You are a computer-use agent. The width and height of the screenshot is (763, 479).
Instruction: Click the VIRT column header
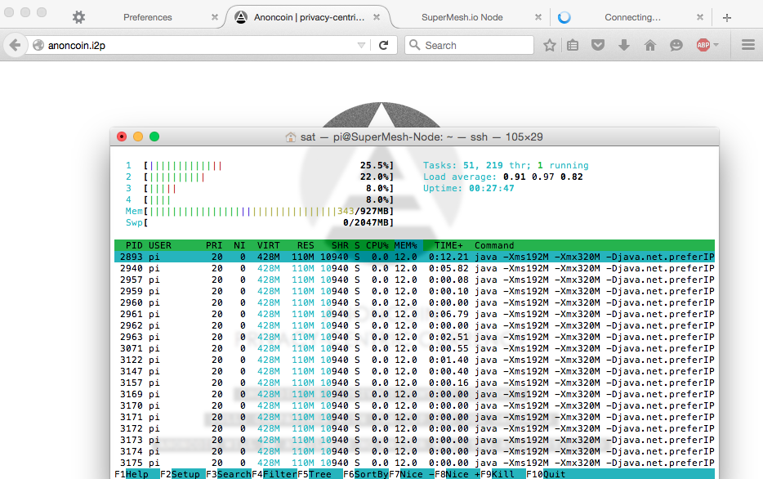click(269, 245)
